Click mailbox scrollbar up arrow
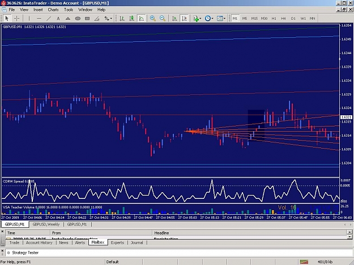The width and height of the screenshot is (354, 265). [x=349, y=232]
